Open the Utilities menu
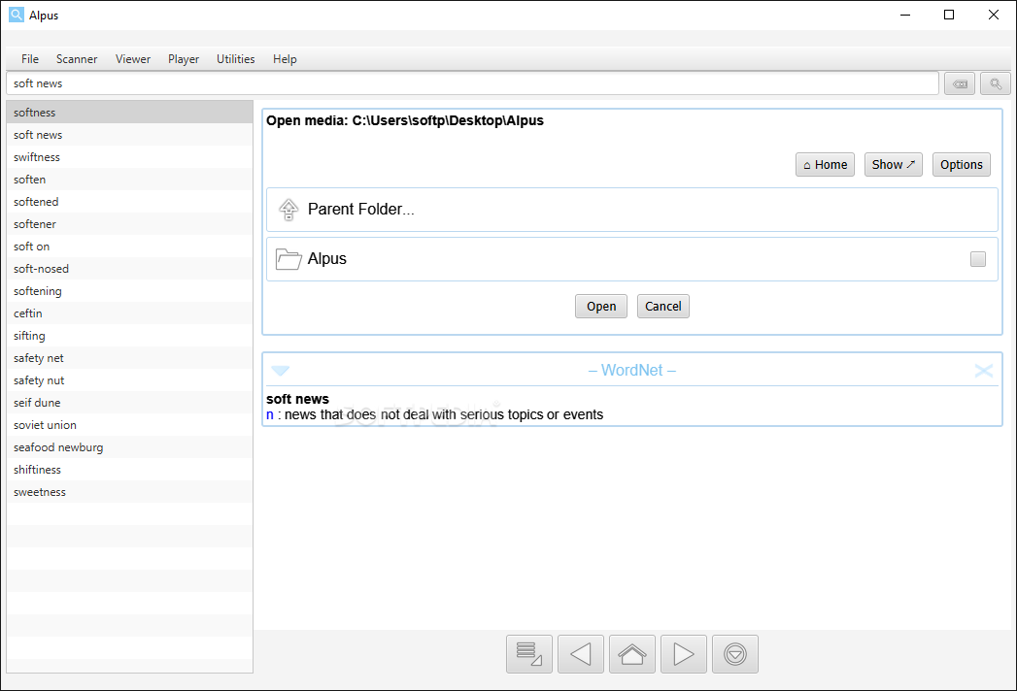Screen dimensions: 1017x691 tap(235, 59)
